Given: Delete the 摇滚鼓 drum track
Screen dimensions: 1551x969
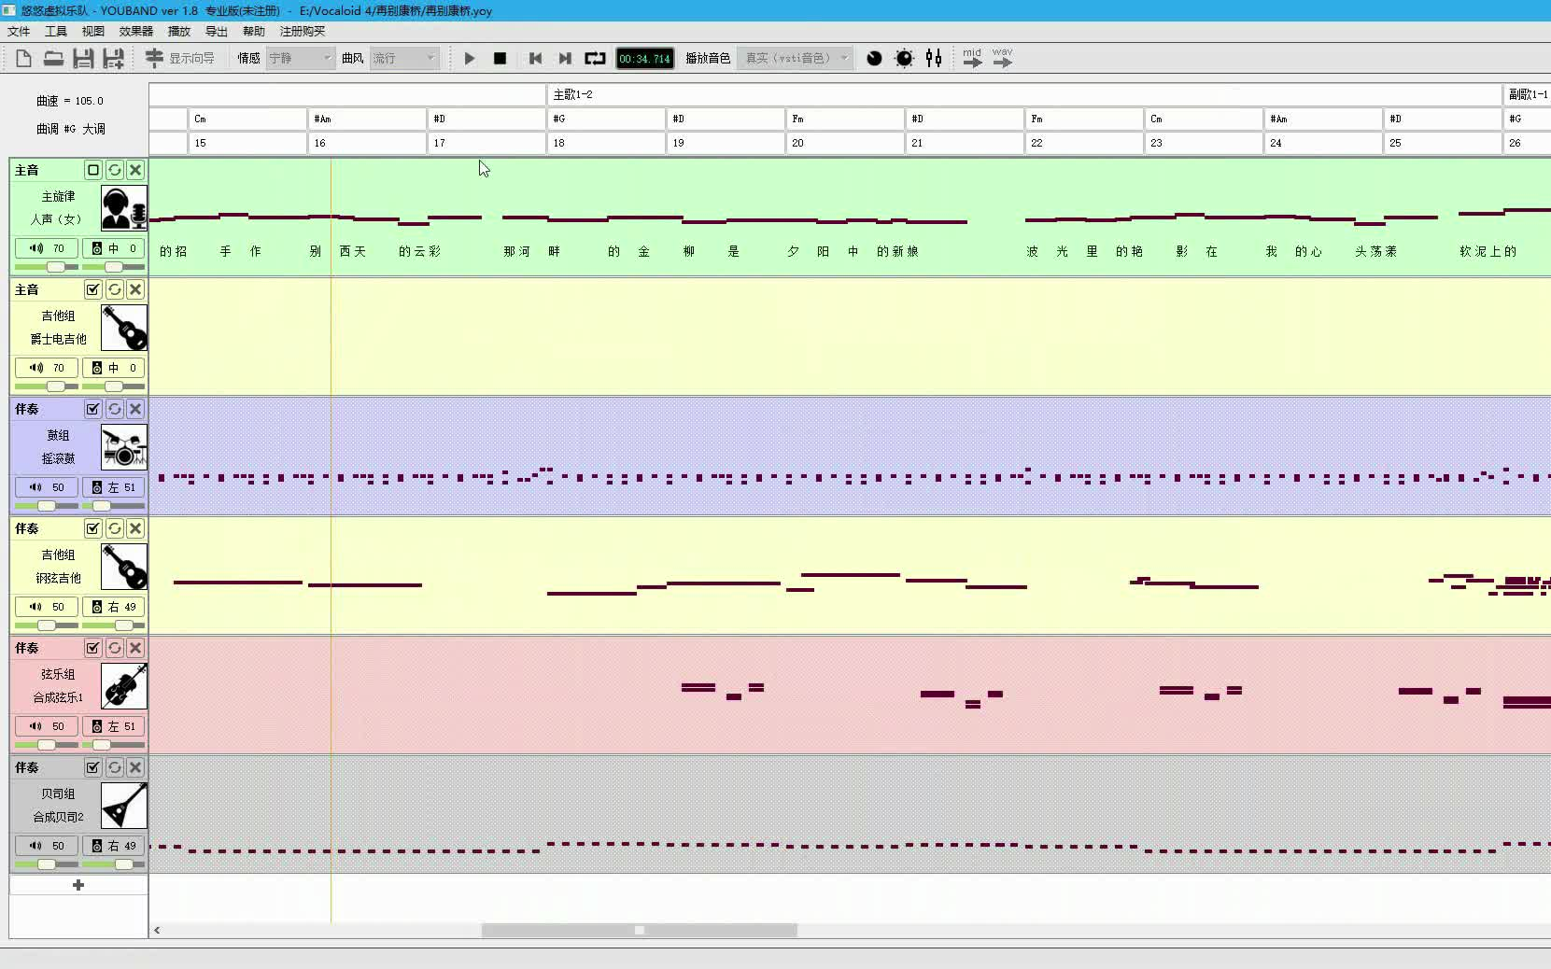Looking at the screenshot, I should (135, 409).
